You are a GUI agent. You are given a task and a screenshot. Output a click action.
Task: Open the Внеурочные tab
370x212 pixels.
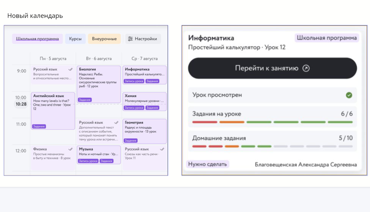104,39
